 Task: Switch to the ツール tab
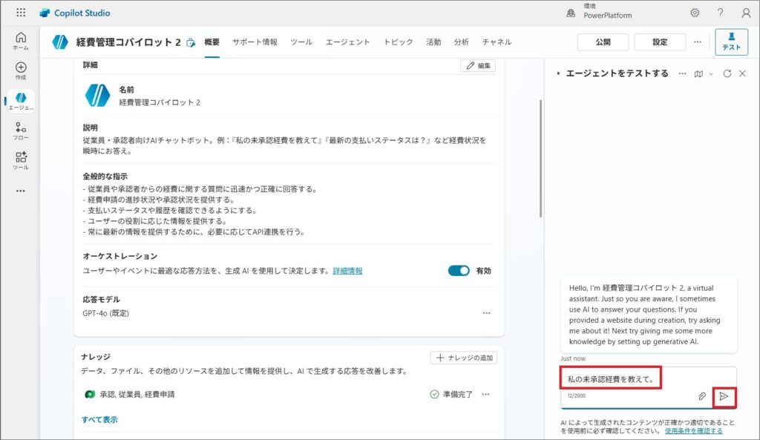[x=301, y=42]
